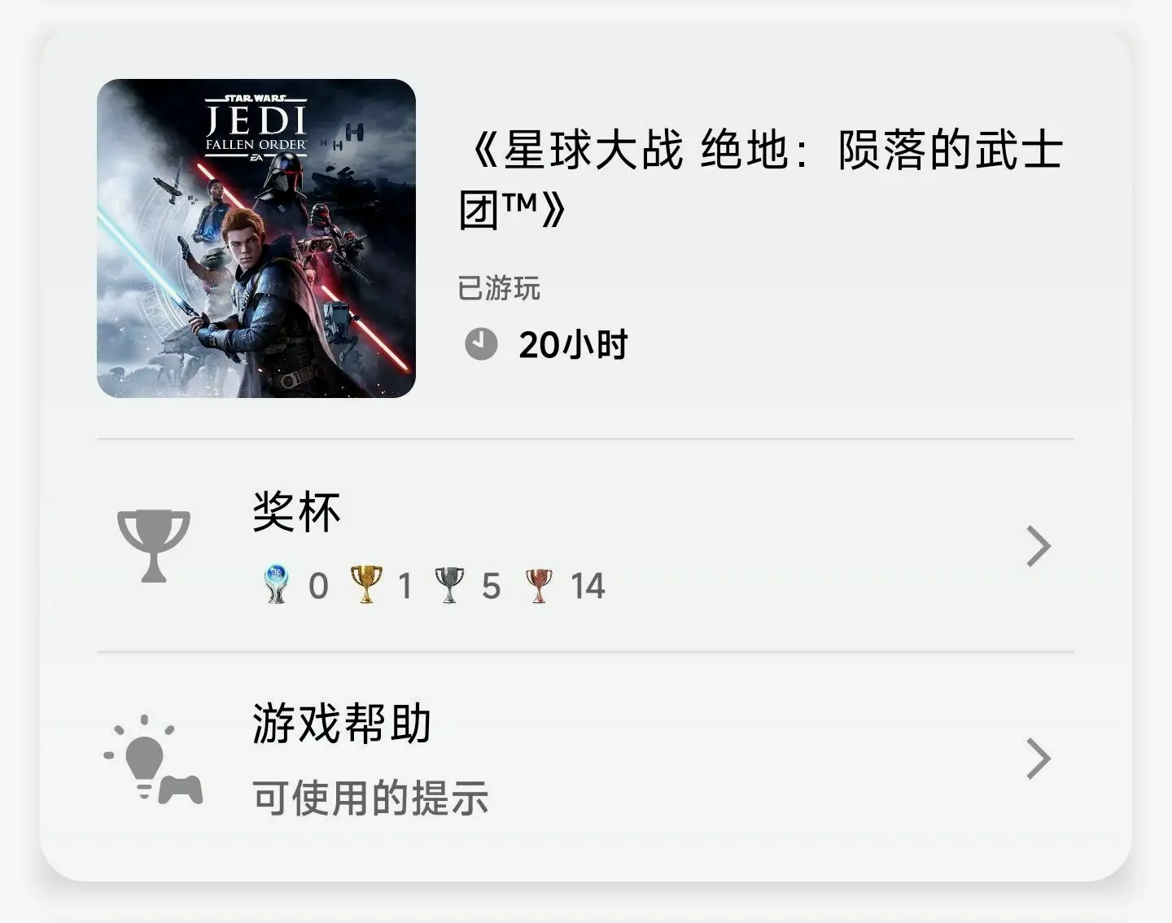
Task: Click the game title 星球大战 绝地:陨落的武士团
Action: point(762,181)
